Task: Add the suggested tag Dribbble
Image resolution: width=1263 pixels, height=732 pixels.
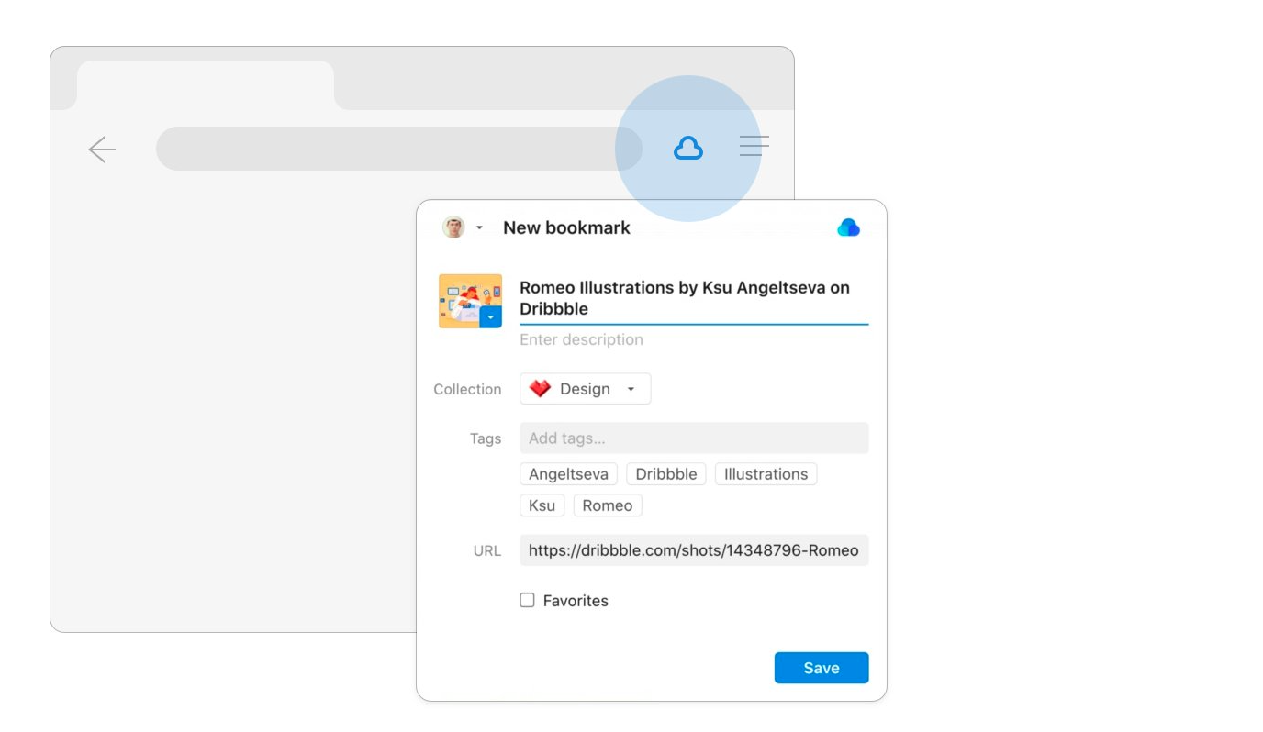Action: tap(666, 474)
